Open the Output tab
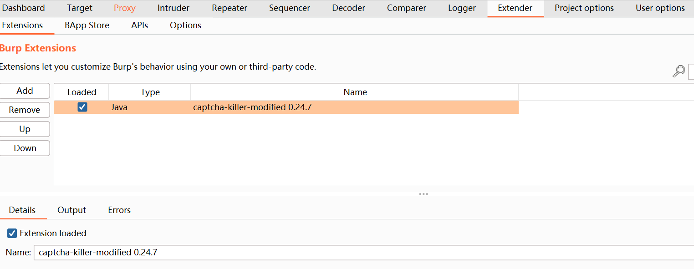694x269 pixels. click(71, 210)
